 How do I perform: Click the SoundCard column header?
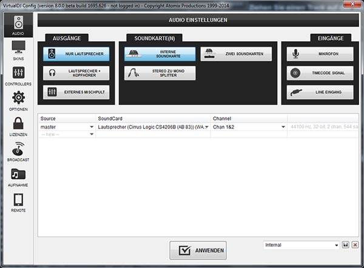point(153,119)
